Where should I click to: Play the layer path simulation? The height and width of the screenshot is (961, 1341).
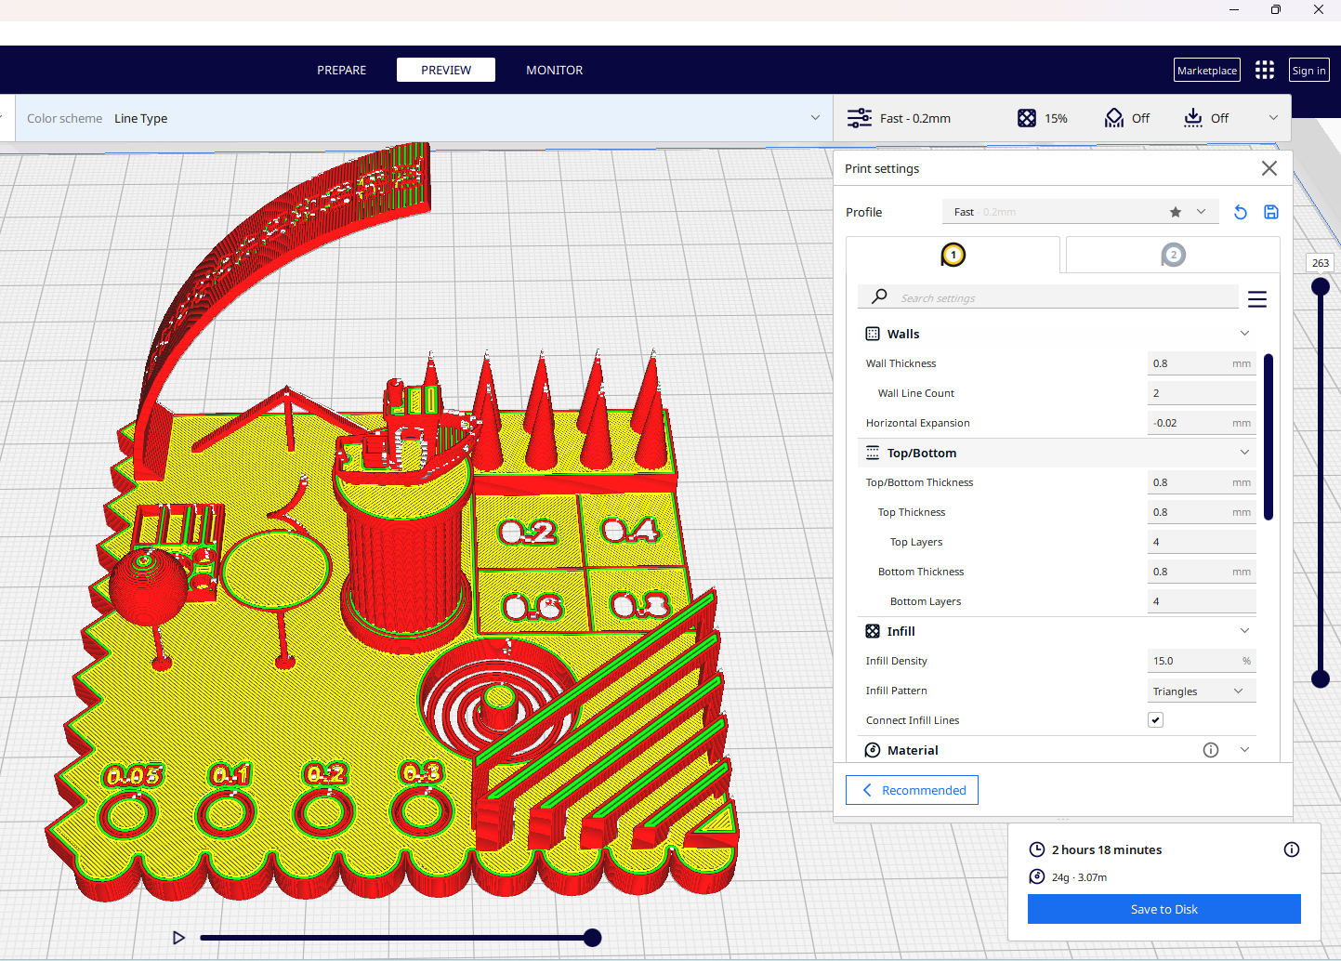pyautogui.click(x=179, y=938)
